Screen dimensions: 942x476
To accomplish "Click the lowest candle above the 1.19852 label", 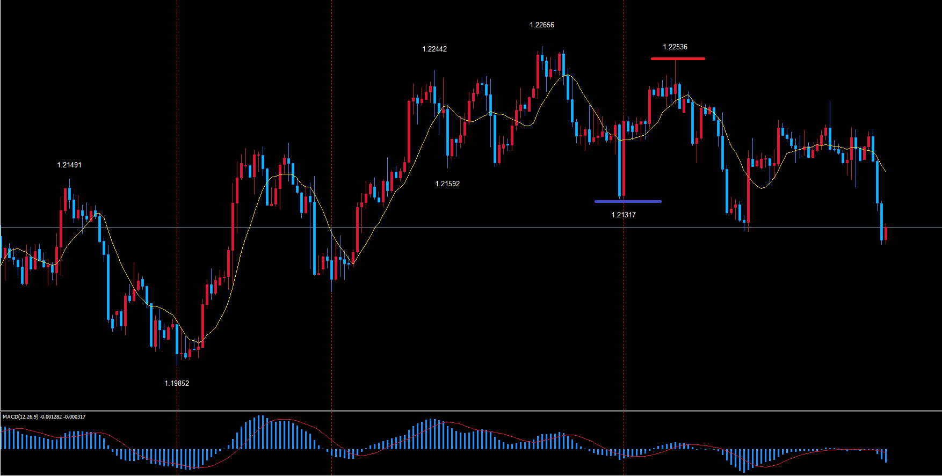I will pyautogui.click(x=177, y=339).
